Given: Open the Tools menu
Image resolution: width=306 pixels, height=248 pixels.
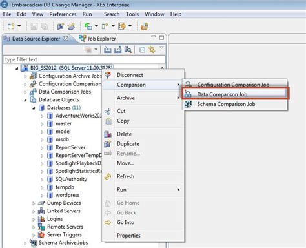Looking at the screenshot, I should (x=132, y=14).
